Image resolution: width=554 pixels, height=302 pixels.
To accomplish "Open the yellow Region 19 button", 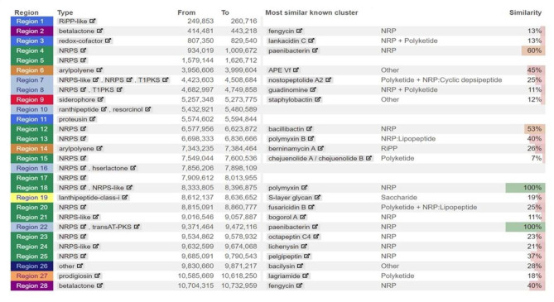I will tap(31, 197).
